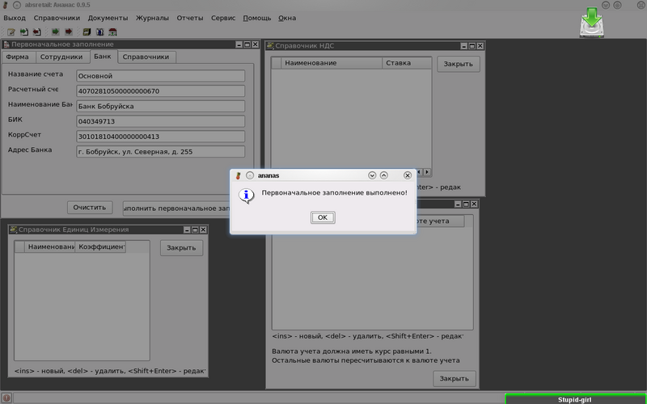Image resolution: width=647 pixels, height=404 pixels.
Task: Switch to the Фирма tab
Action: 17,57
